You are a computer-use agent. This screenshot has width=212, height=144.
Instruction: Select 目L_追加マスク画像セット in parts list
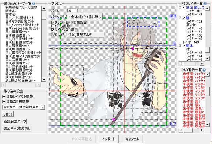[x=23, y=53]
